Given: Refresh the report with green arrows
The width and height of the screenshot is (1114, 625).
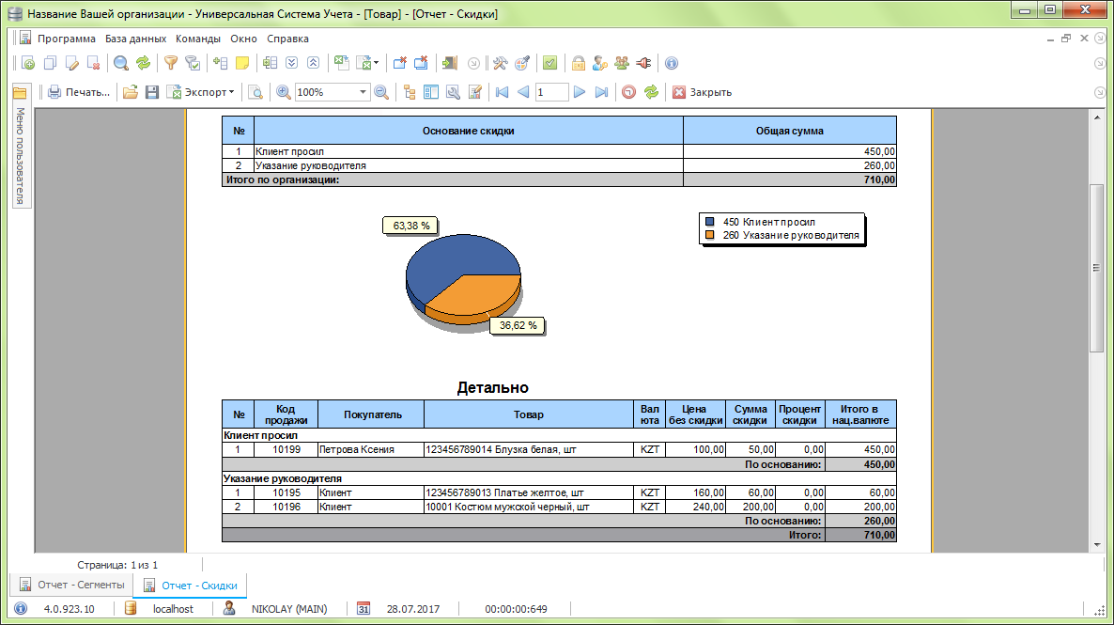Looking at the screenshot, I should 651,92.
